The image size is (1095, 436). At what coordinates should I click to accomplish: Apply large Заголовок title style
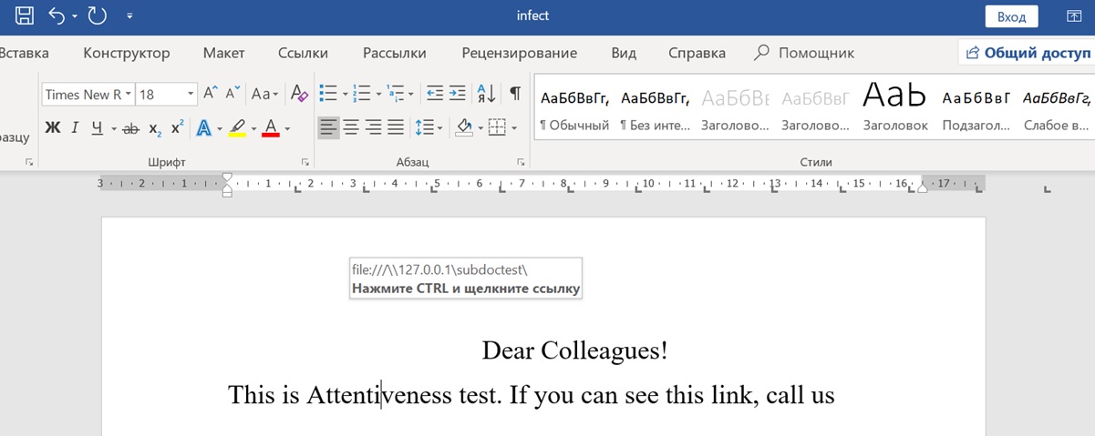tap(895, 109)
